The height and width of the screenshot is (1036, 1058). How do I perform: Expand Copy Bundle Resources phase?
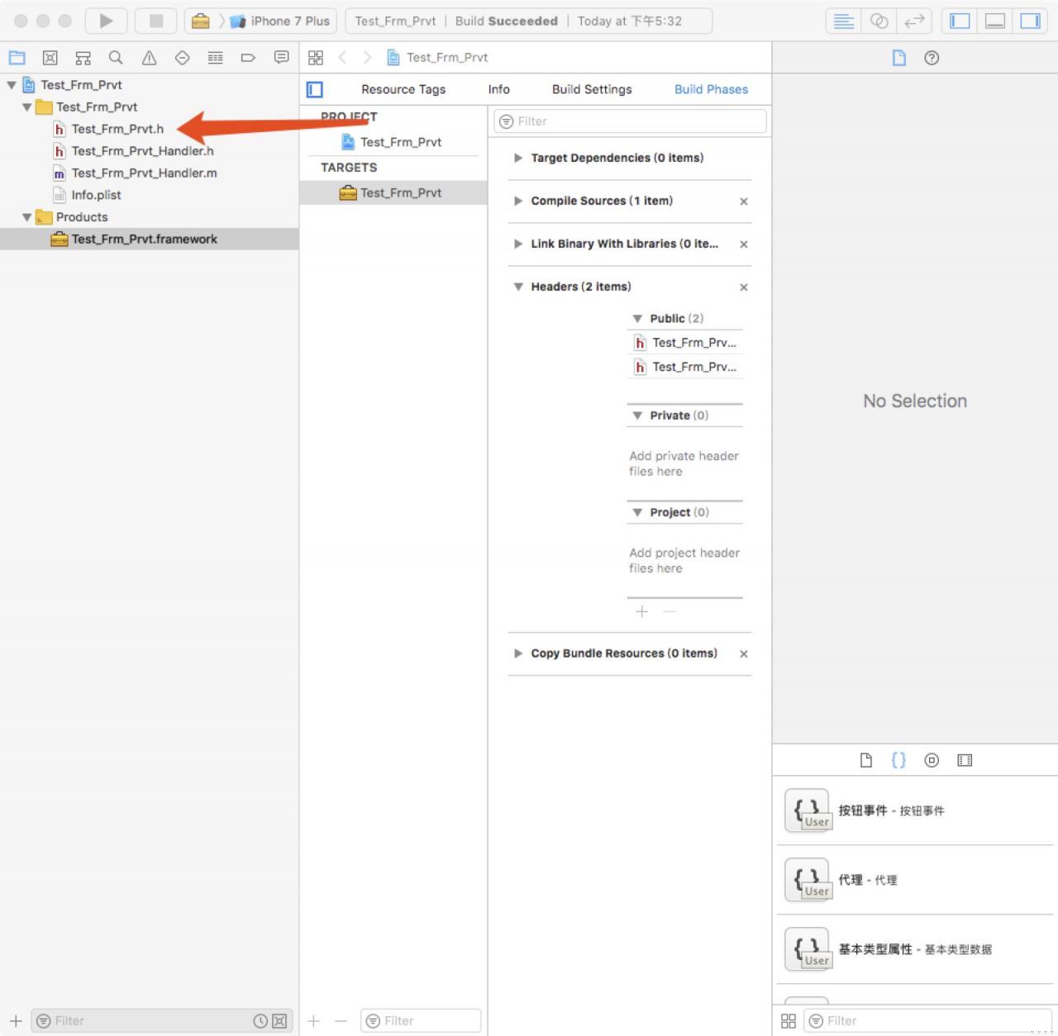(518, 653)
